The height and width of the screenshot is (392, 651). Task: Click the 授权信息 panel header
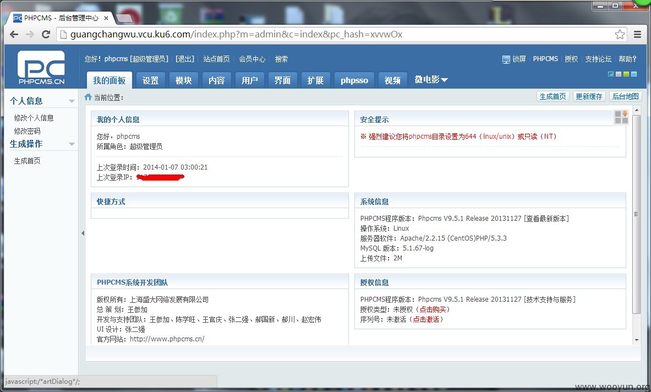click(490, 282)
